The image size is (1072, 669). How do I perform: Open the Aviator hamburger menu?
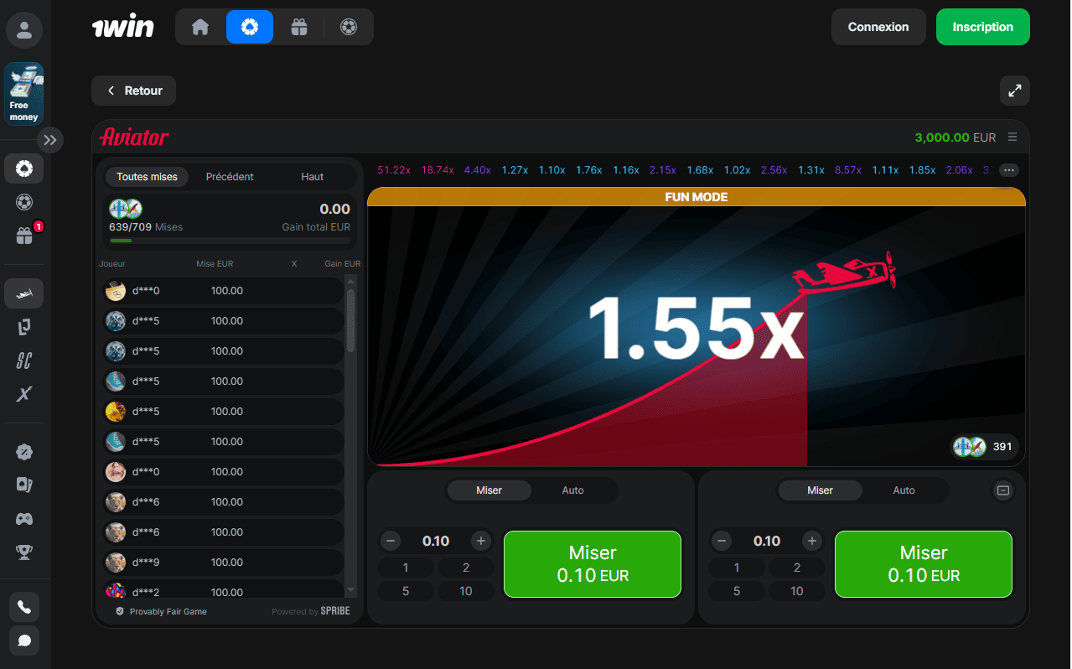(x=1012, y=137)
